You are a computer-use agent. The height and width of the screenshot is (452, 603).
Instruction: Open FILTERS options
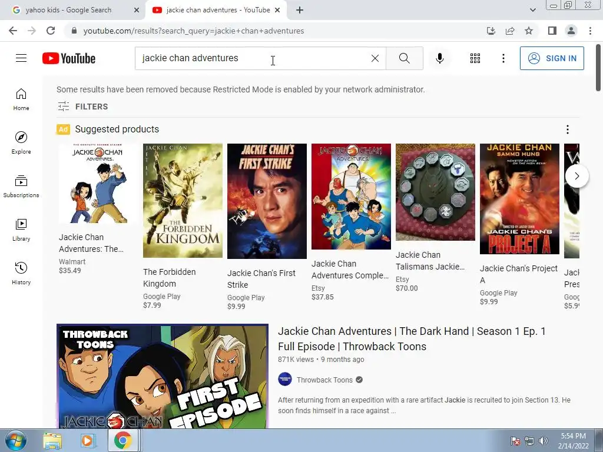coord(82,107)
